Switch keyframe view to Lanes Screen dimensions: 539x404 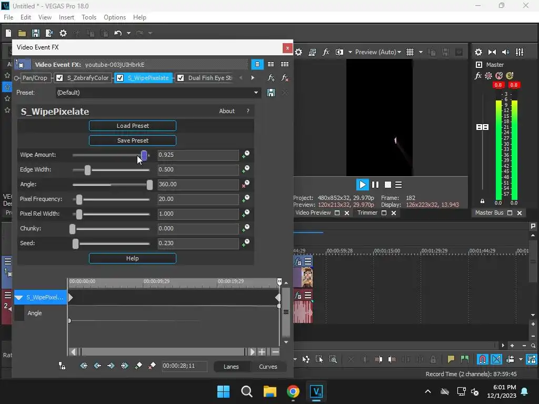click(x=231, y=367)
